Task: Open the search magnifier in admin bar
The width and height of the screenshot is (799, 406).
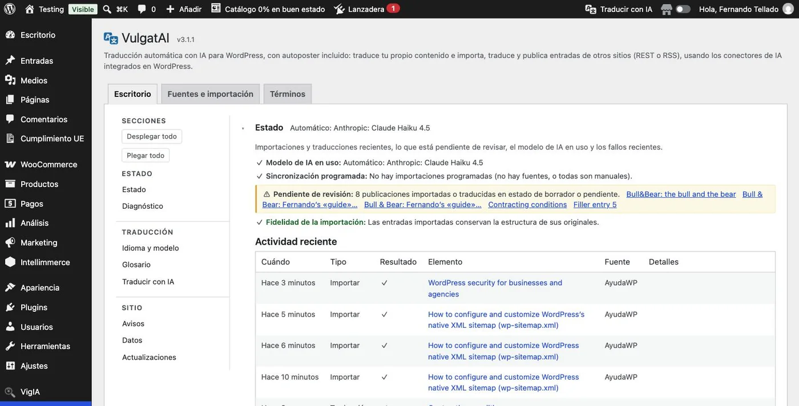Action: 107,9
